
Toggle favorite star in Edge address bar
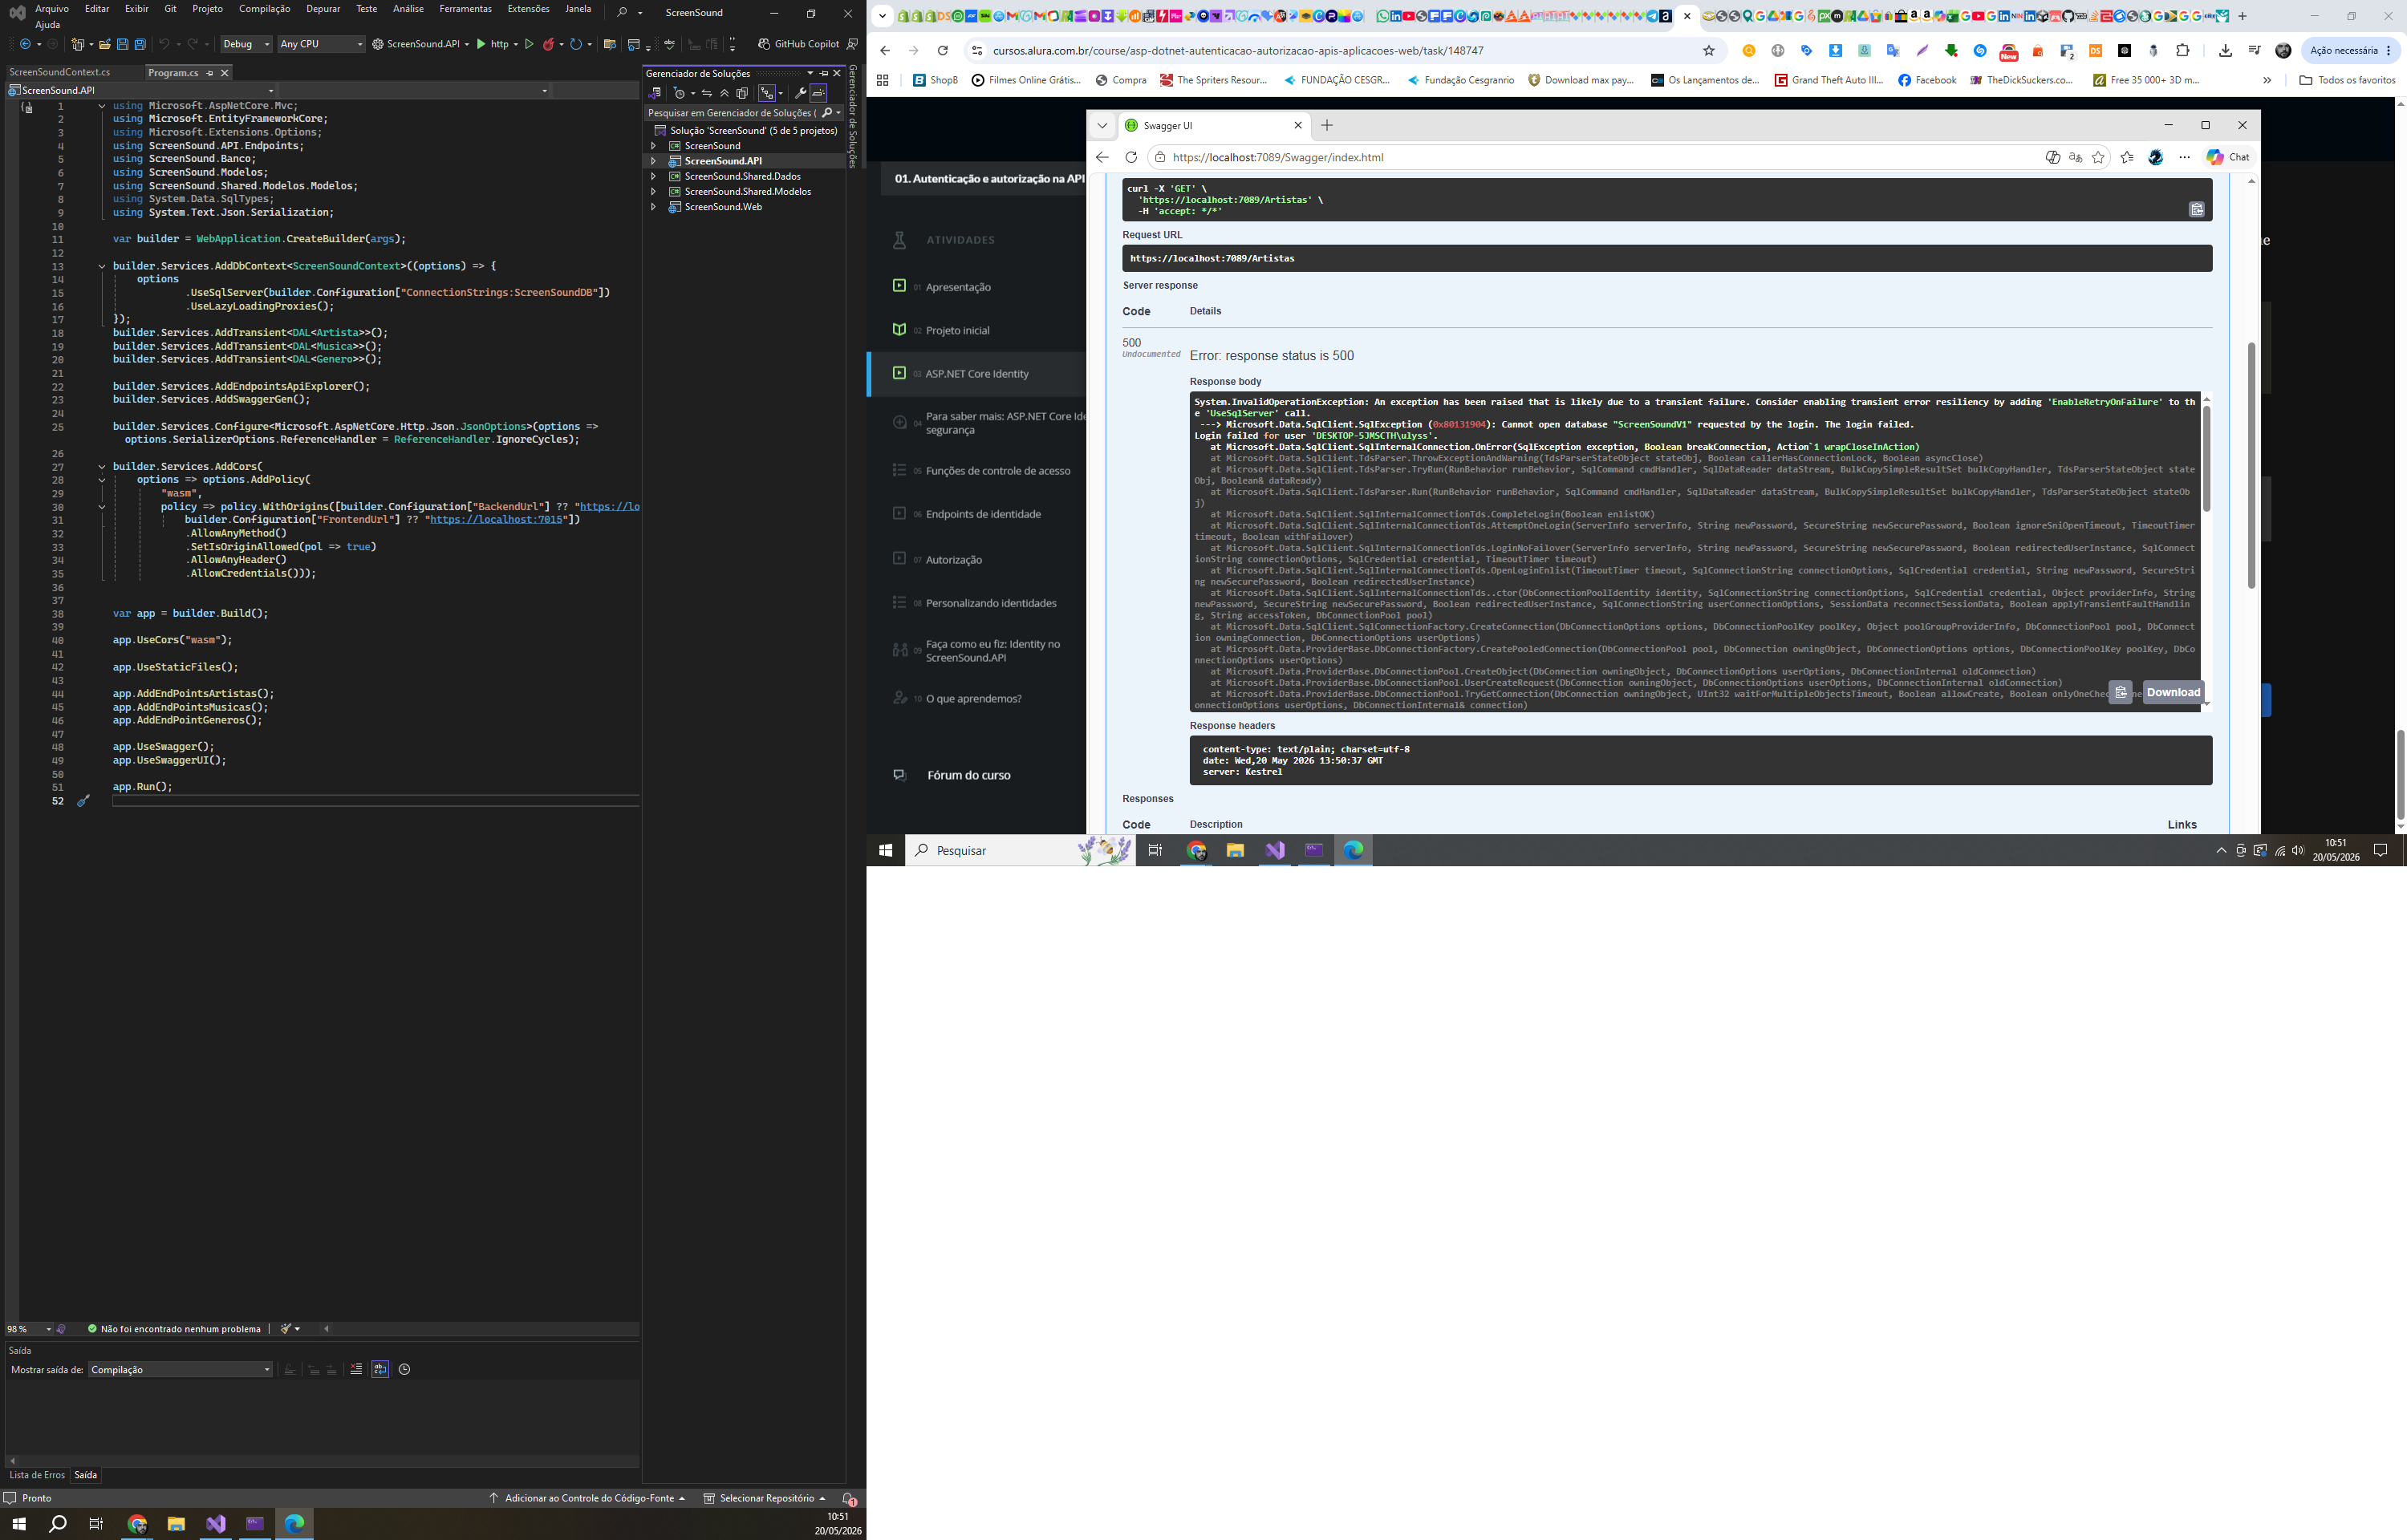point(2098,157)
